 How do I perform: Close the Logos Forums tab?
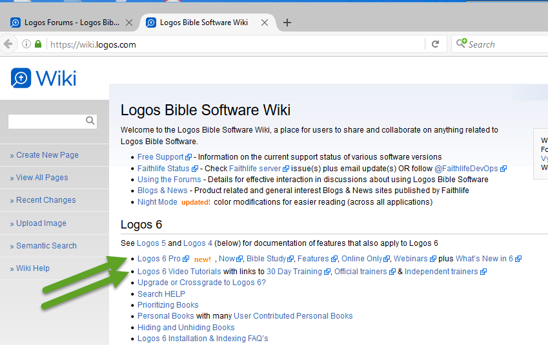(x=129, y=23)
